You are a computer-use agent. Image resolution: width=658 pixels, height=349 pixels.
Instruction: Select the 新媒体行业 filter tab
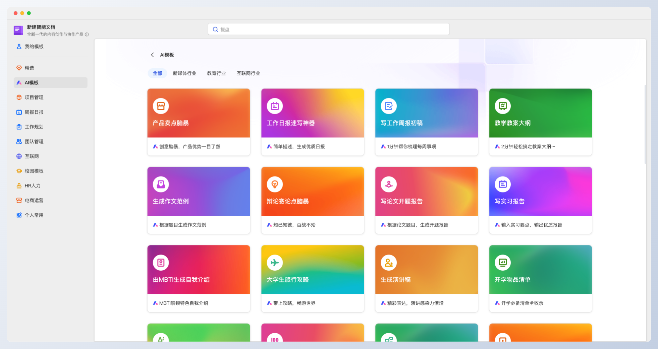click(184, 73)
